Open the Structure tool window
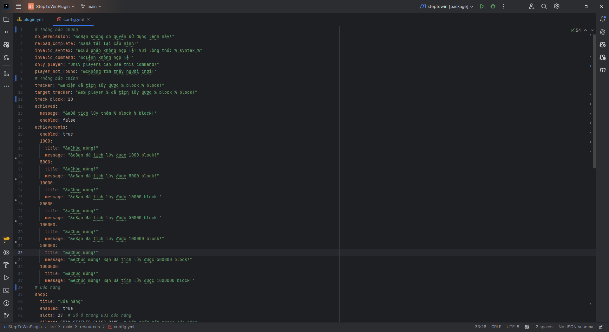Viewport: 609px width, 332px height. click(6, 73)
